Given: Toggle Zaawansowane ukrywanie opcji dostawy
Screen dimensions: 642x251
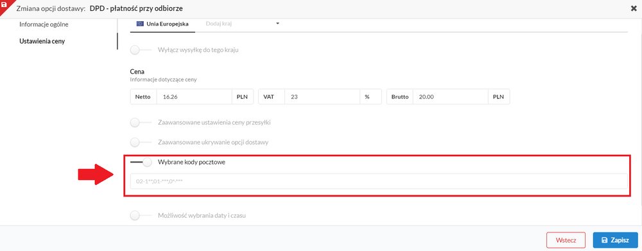Looking at the screenshot, I should (141, 142).
